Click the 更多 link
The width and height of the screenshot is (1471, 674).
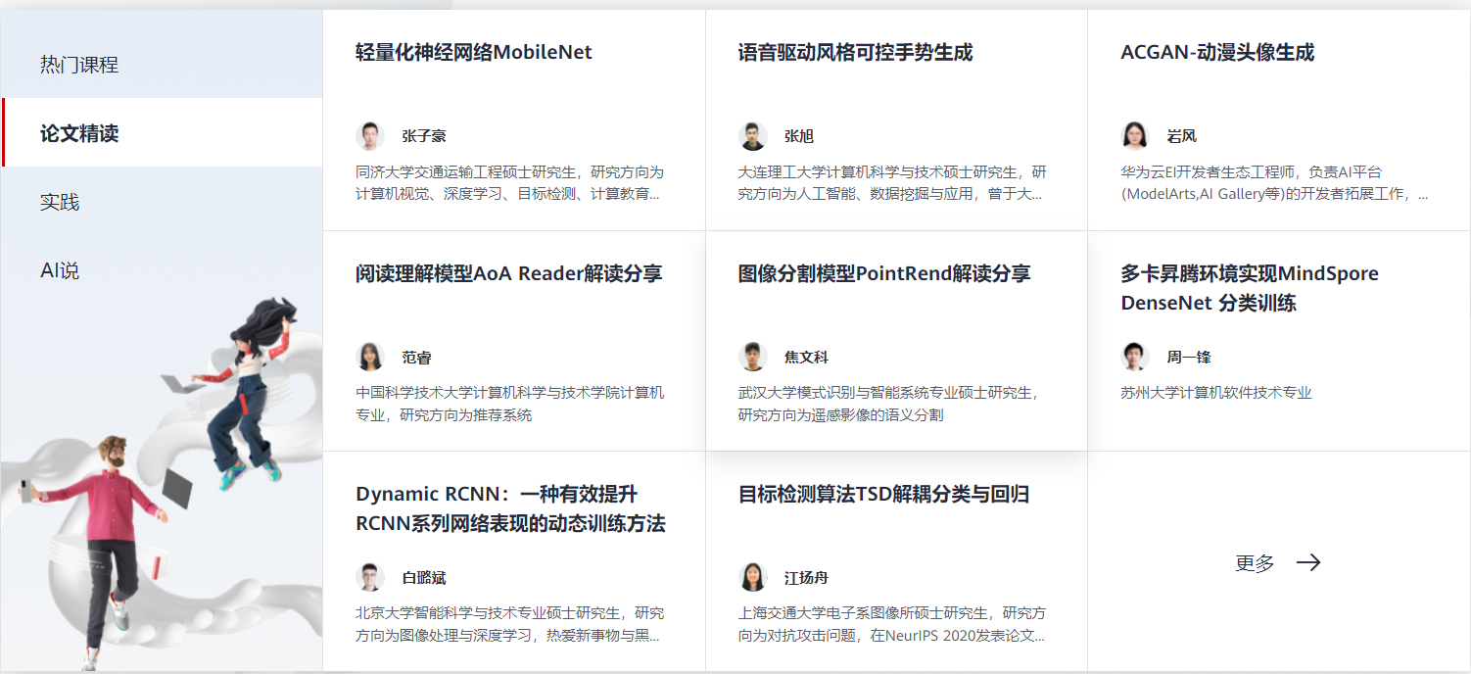1253,562
